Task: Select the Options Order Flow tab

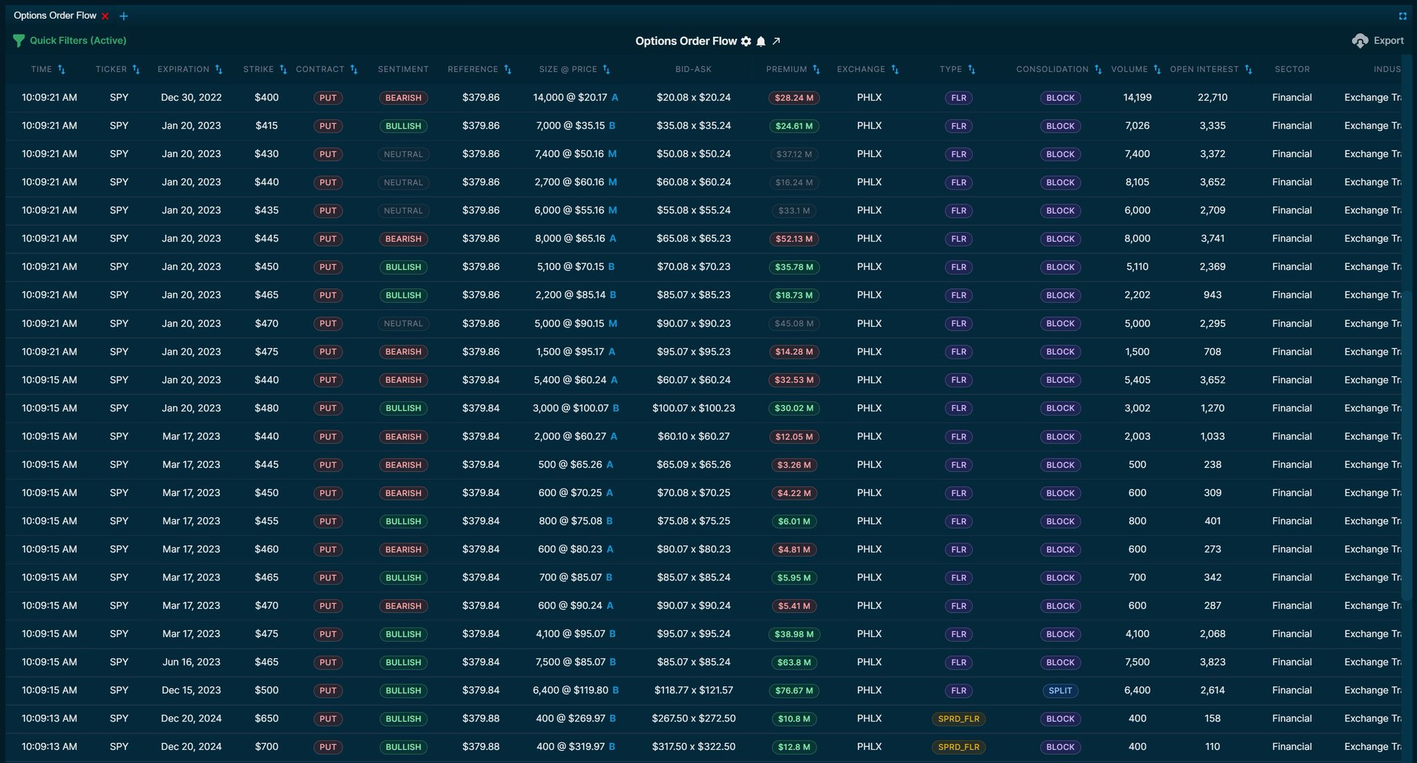Action: click(54, 15)
